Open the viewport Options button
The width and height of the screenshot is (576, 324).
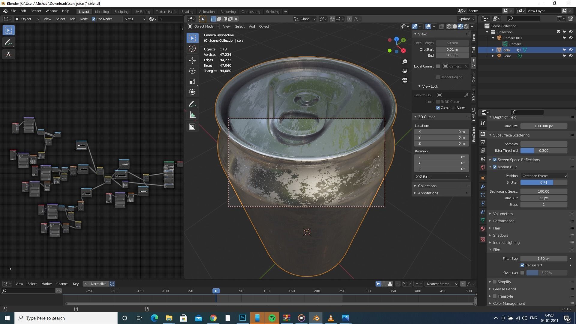click(x=466, y=19)
